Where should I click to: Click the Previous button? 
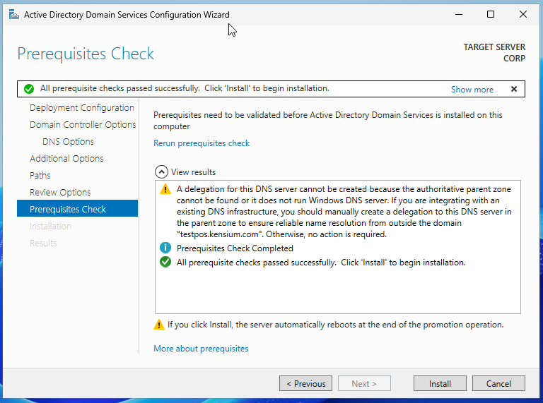click(x=305, y=383)
